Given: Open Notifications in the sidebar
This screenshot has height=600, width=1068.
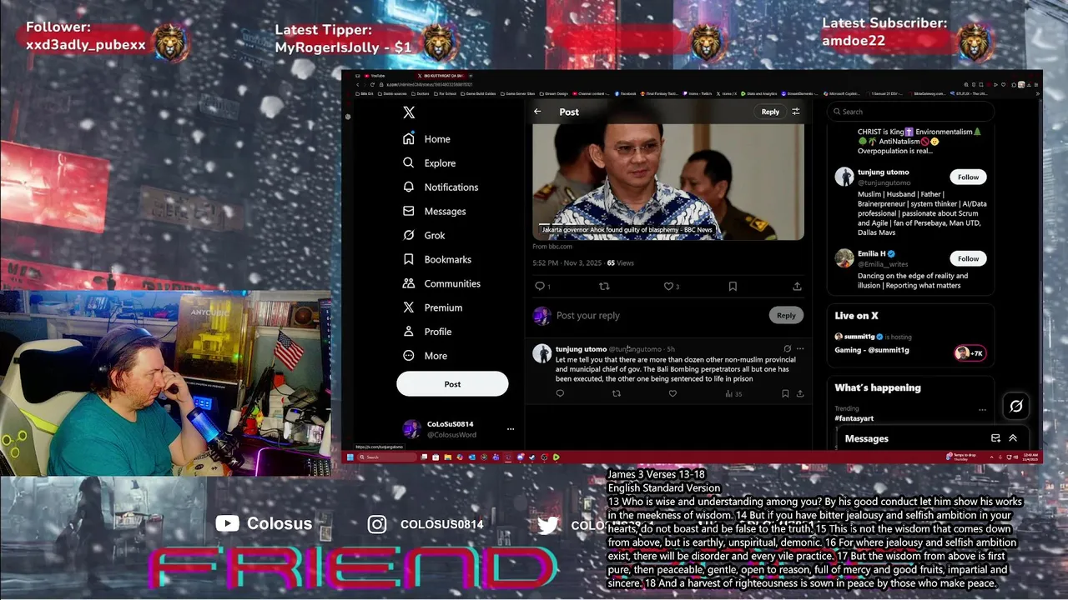Looking at the screenshot, I should [441, 187].
